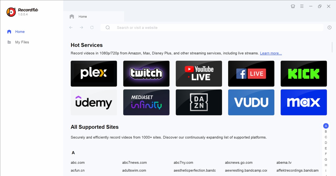Click the home icon in the tab
The height and width of the screenshot is (176, 336).
[72, 17]
